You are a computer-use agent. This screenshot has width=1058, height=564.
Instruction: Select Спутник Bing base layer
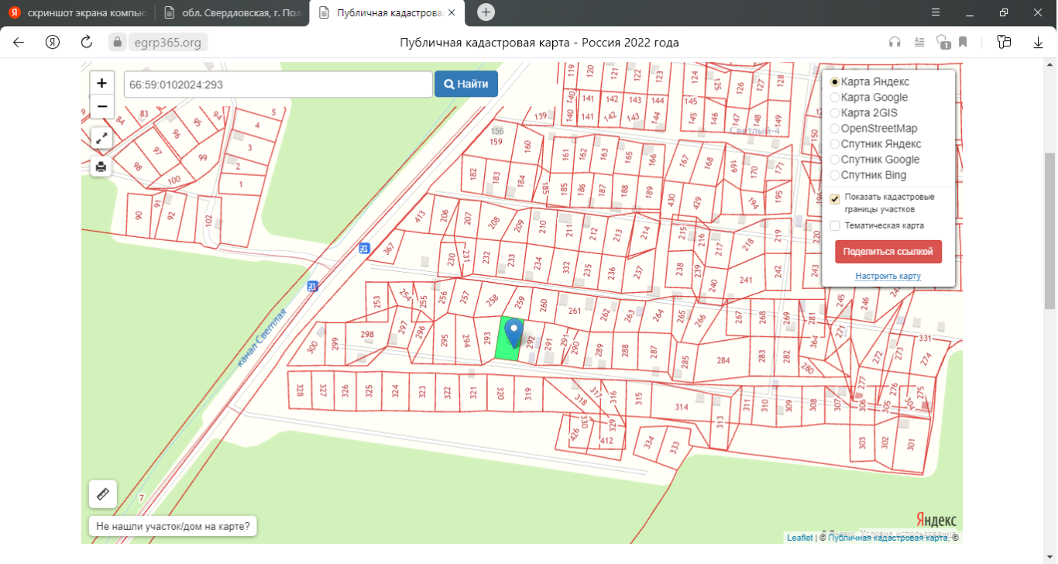point(834,175)
